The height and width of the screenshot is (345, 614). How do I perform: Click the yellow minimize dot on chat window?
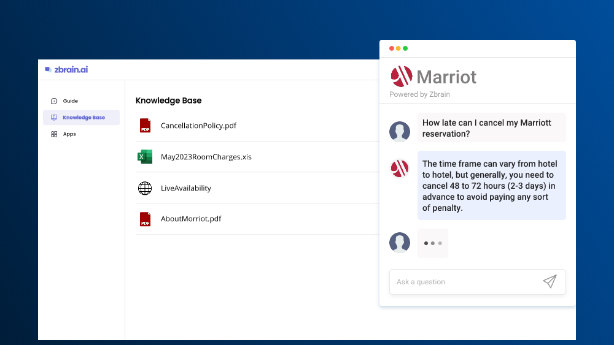point(398,48)
